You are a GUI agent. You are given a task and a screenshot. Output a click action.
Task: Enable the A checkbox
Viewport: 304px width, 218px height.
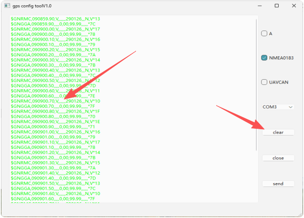[264, 33]
